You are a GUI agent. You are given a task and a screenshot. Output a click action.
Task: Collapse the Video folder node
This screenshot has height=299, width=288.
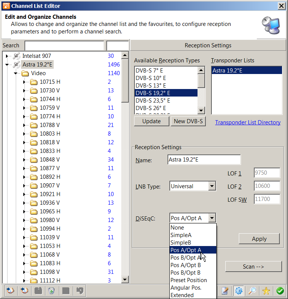pyautogui.click(x=16, y=73)
